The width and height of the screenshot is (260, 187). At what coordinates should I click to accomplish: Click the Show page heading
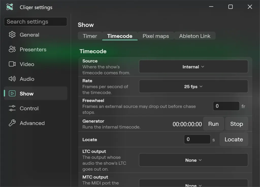(86, 25)
